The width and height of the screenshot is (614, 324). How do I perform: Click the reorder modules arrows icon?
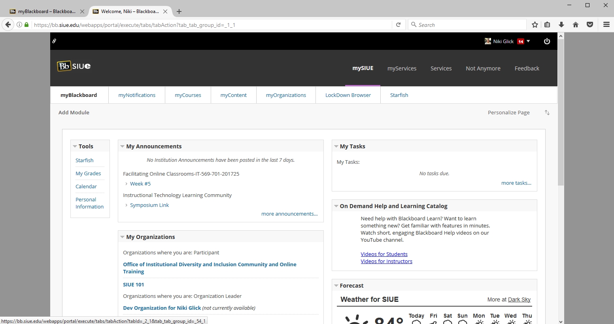(x=547, y=113)
